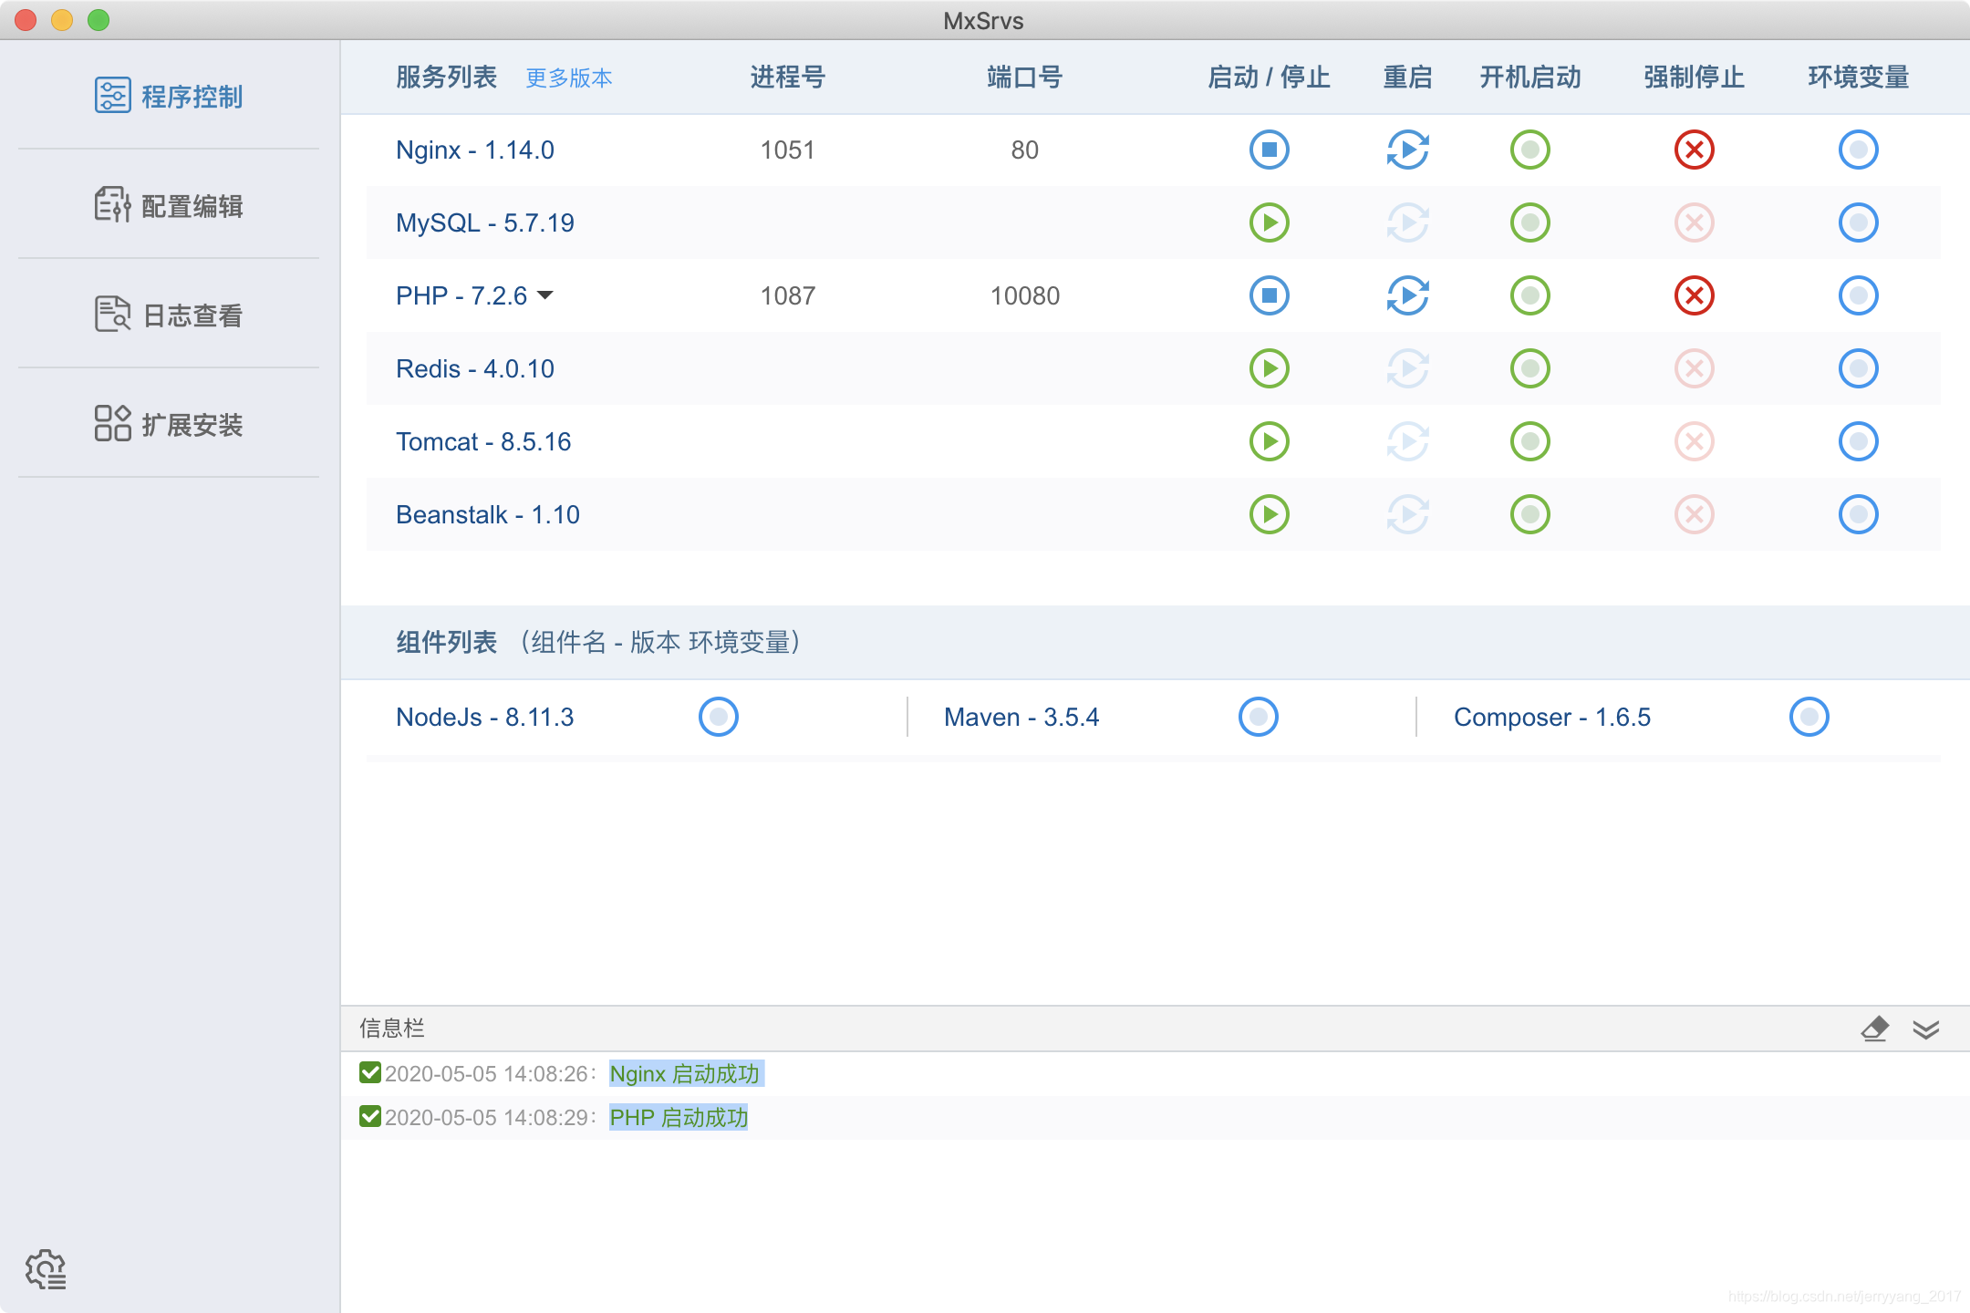The image size is (1970, 1313).
Task: Click the dimmed MySQL restart icon
Action: pyautogui.click(x=1407, y=222)
